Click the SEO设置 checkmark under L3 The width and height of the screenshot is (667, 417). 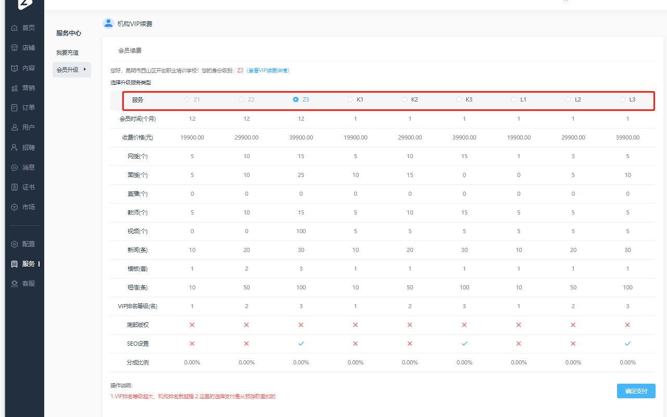click(627, 344)
